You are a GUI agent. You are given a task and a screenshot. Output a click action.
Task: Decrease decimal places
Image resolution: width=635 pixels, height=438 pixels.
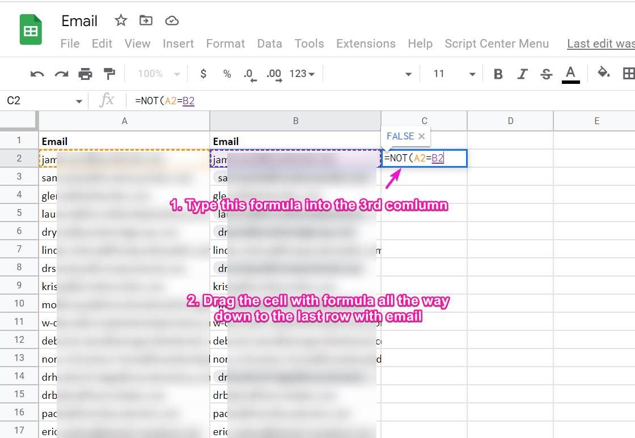pos(249,74)
